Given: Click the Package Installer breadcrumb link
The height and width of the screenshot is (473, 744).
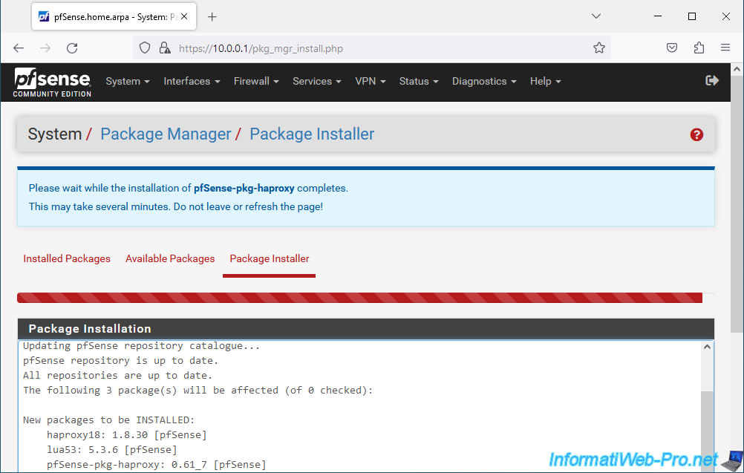Looking at the screenshot, I should coord(312,134).
